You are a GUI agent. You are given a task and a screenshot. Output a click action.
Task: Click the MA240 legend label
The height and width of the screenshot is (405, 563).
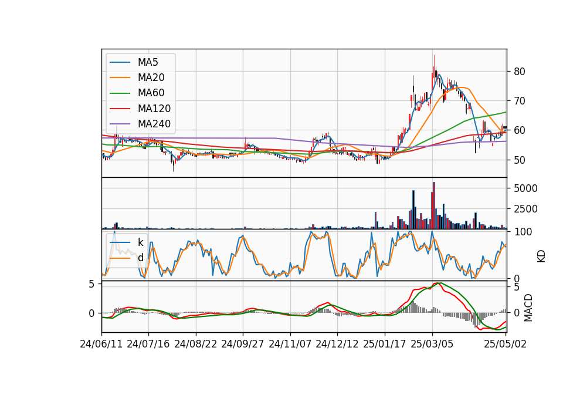coord(154,124)
